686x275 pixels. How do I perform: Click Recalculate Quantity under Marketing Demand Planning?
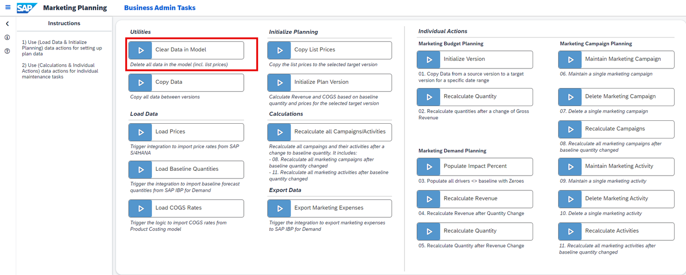click(475, 231)
